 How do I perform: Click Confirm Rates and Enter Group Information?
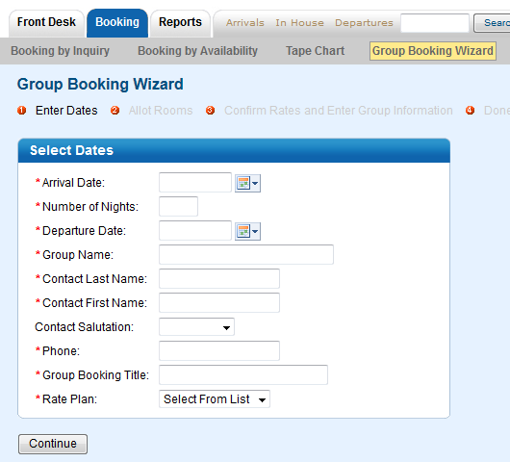coord(339,111)
